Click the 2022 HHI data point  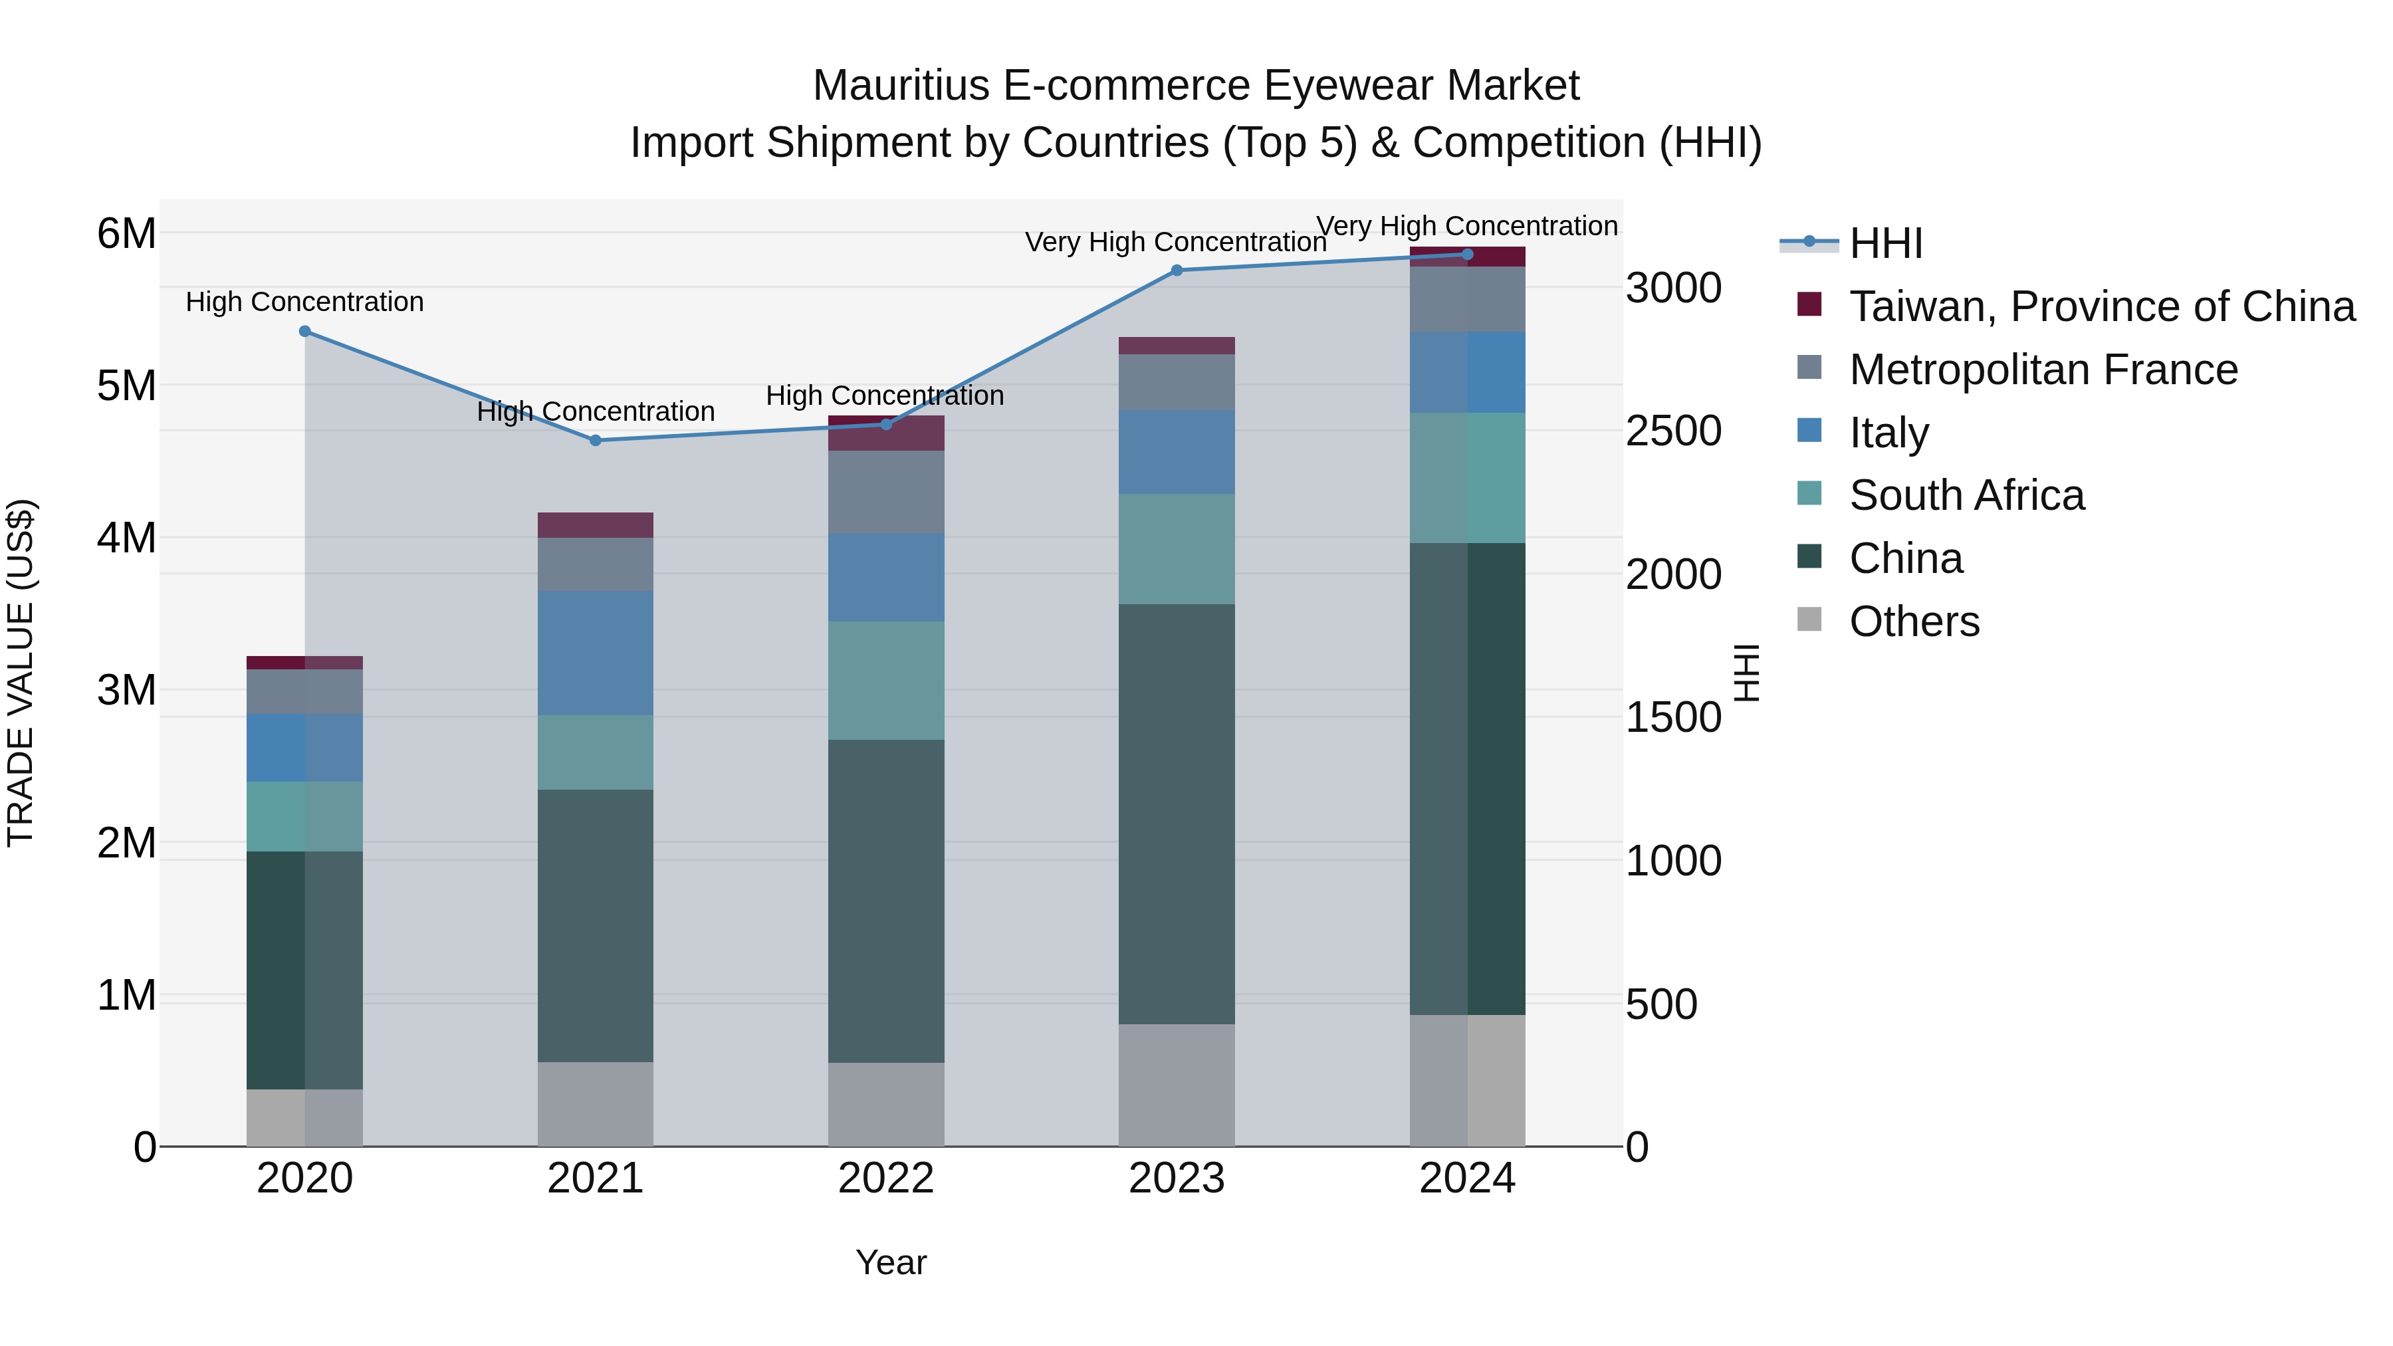click(x=886, y=425)
